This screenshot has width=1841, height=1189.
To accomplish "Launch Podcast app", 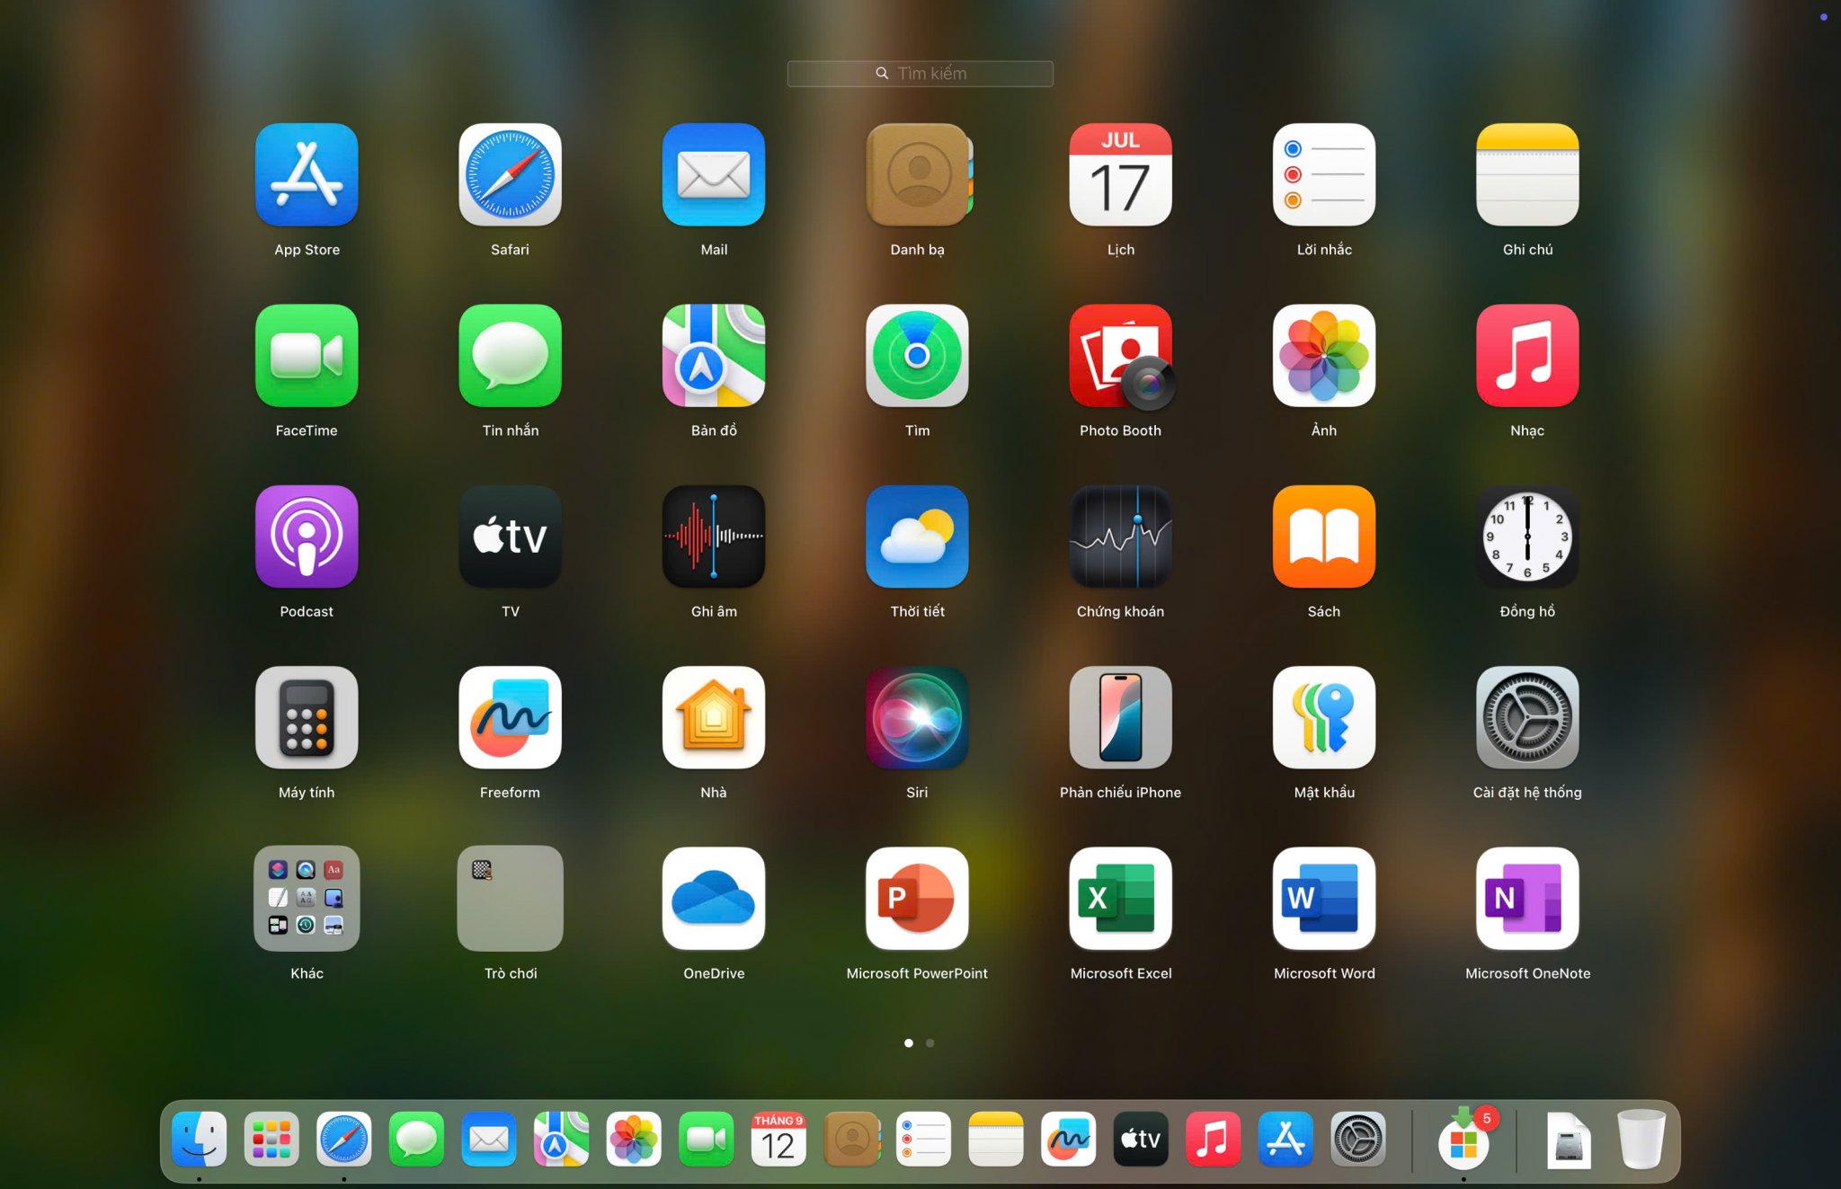I will pyautogui.click(x=307, y=537).
